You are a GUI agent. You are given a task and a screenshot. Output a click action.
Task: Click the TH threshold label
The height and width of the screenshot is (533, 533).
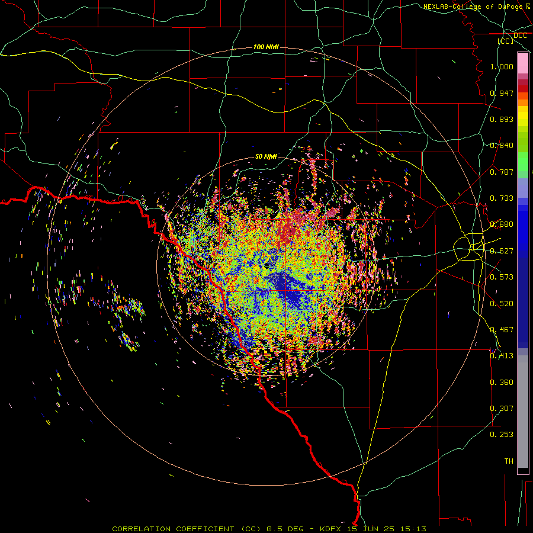coord(509,461)
